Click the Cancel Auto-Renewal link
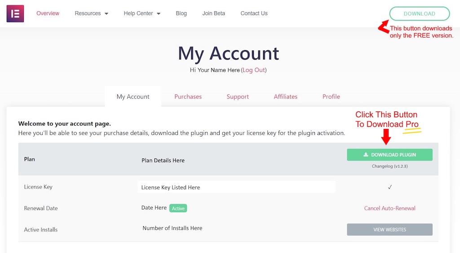Image resolution: width=460 pixels, height=253 pixels. tap(389, 208)
